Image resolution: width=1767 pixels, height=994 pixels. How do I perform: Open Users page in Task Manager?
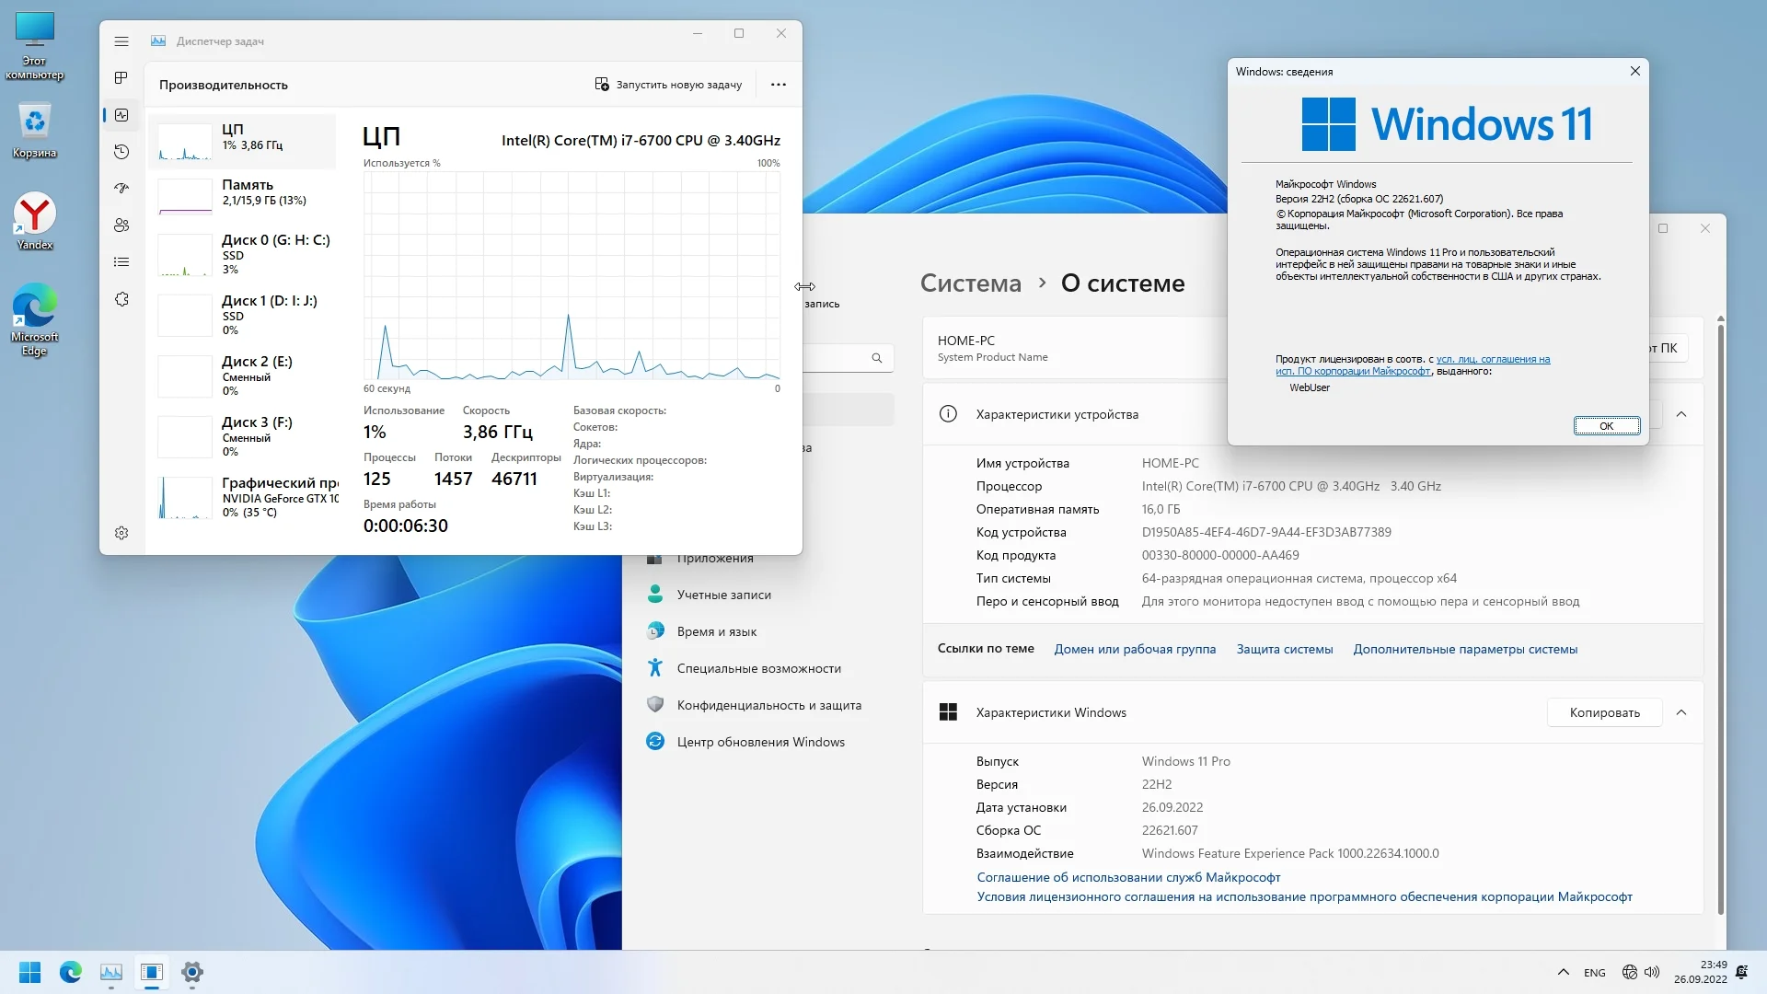(121, 225)
